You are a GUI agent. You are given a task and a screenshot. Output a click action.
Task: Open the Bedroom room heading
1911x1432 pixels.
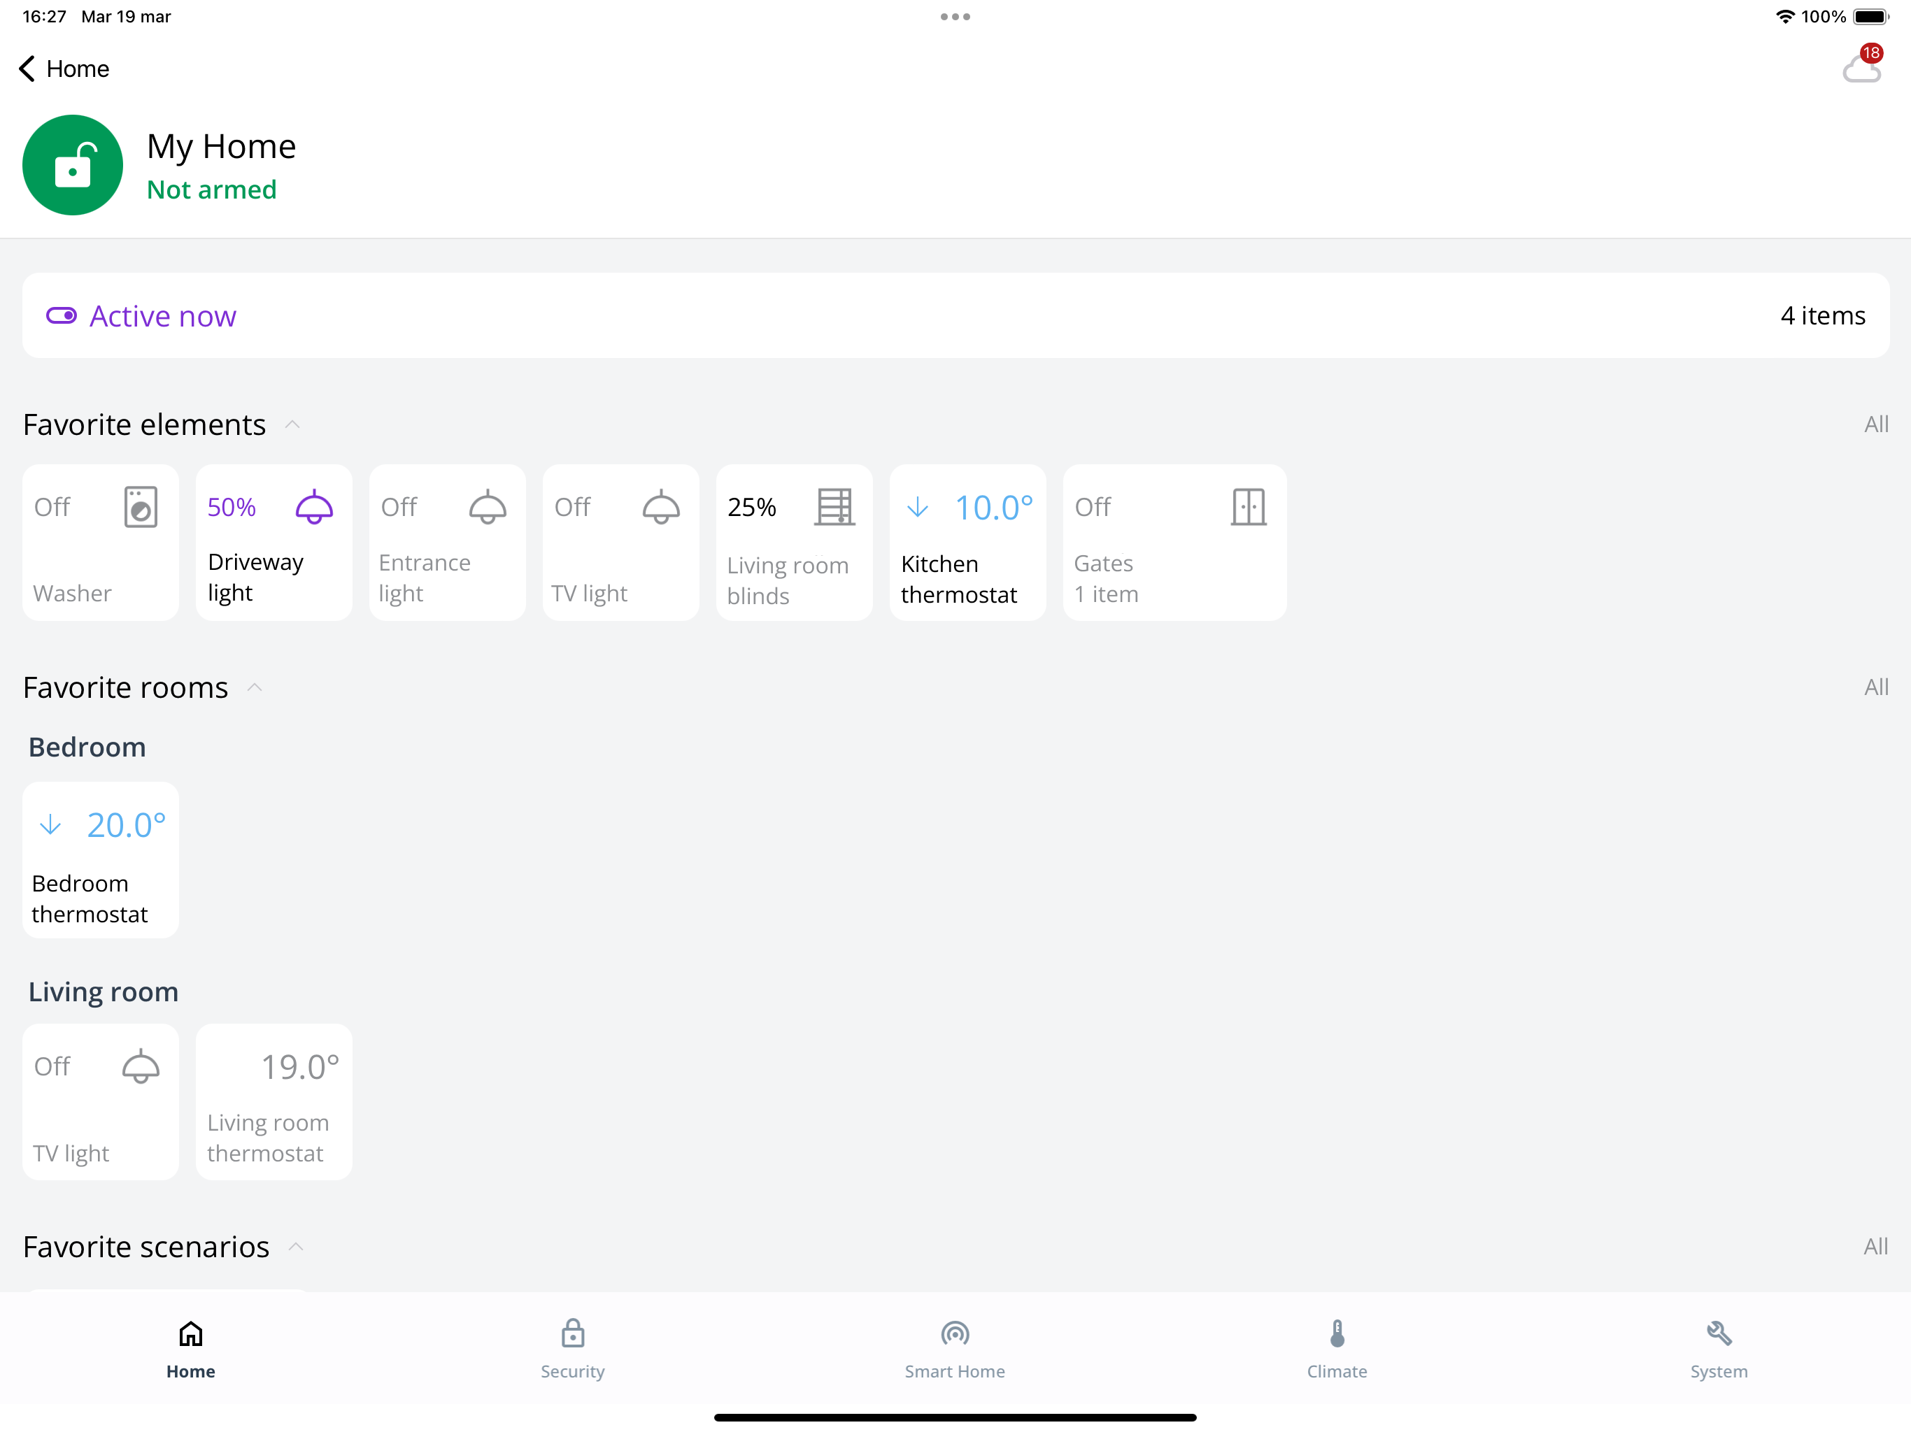pyautogui.click(x=87, y=747)
